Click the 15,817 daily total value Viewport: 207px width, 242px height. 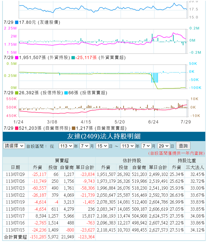(x=88, y=216)
